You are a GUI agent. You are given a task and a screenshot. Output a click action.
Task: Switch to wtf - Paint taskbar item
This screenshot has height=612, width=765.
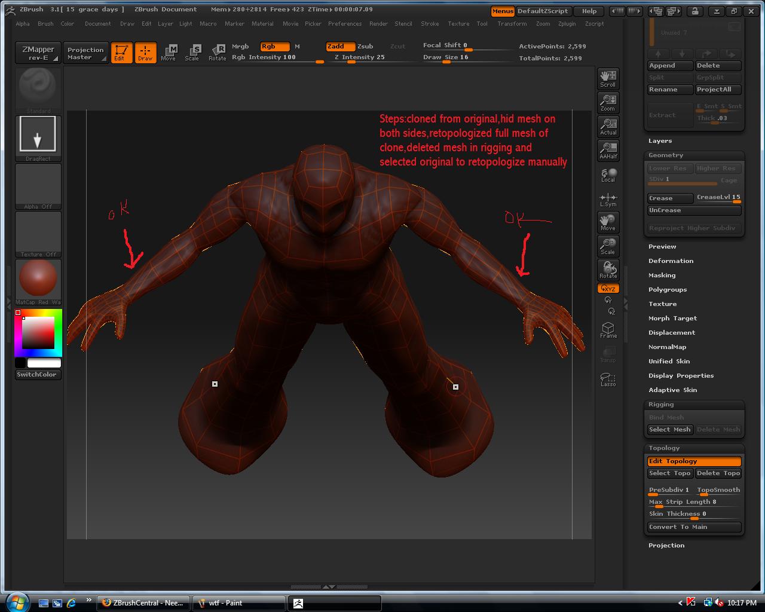coord(238,603)
